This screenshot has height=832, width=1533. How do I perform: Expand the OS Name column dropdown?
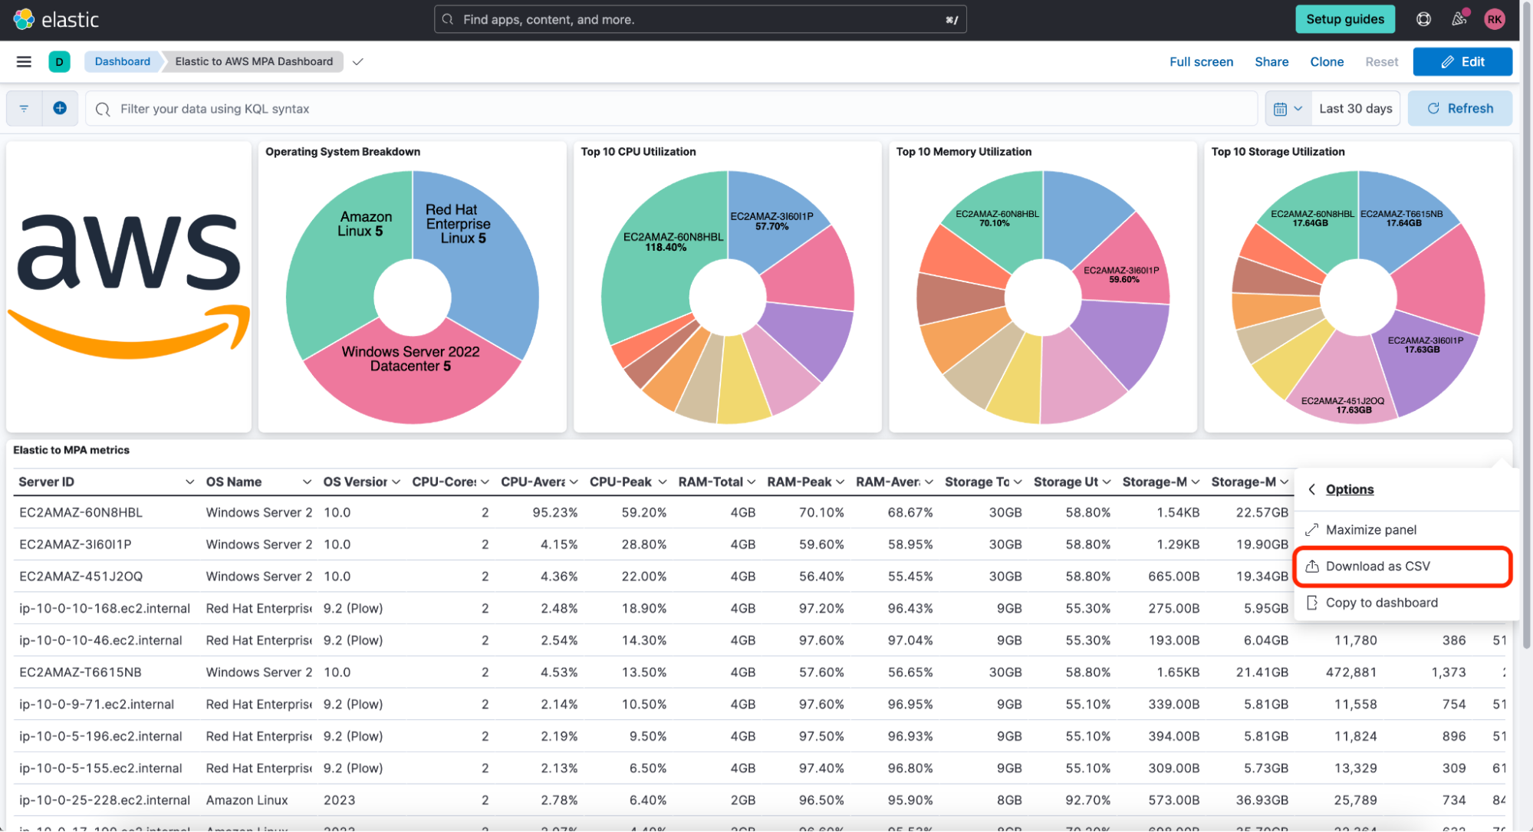[x=307, y=482]
